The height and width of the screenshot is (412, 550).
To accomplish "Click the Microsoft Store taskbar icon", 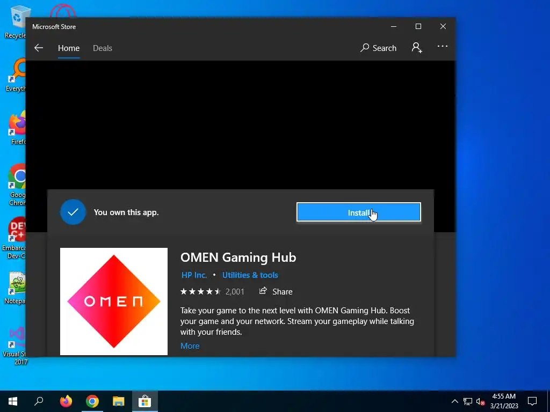I will click(x=144, y=401).
